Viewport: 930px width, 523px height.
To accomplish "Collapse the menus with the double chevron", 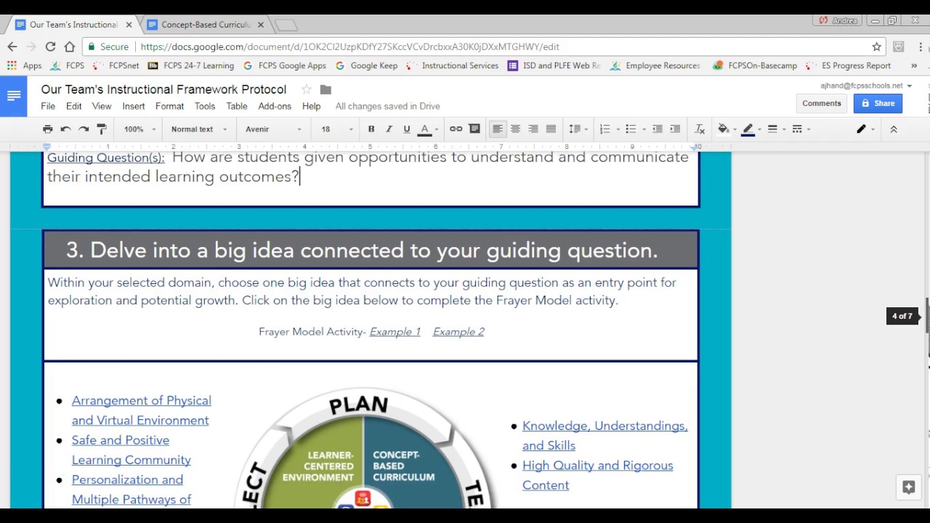I will pyautogui.click(x=894, y=129).
